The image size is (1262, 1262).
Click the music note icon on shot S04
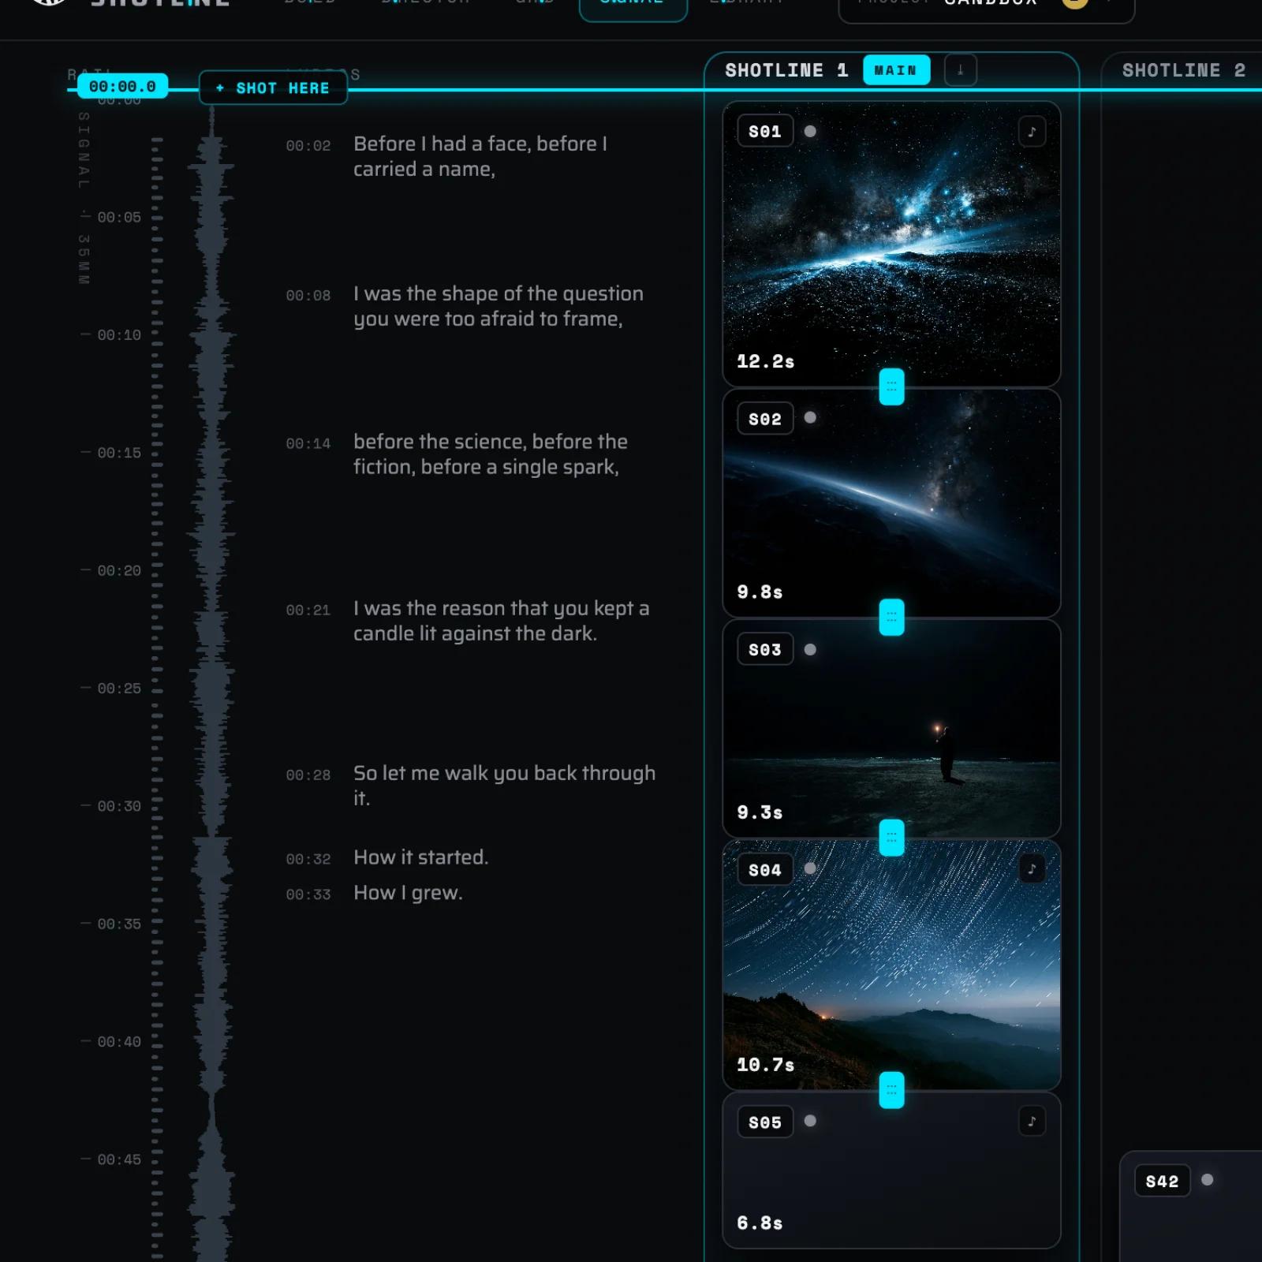pyautogui.click(x=1032, y=869)
